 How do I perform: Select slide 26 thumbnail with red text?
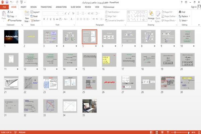[109, 83]
